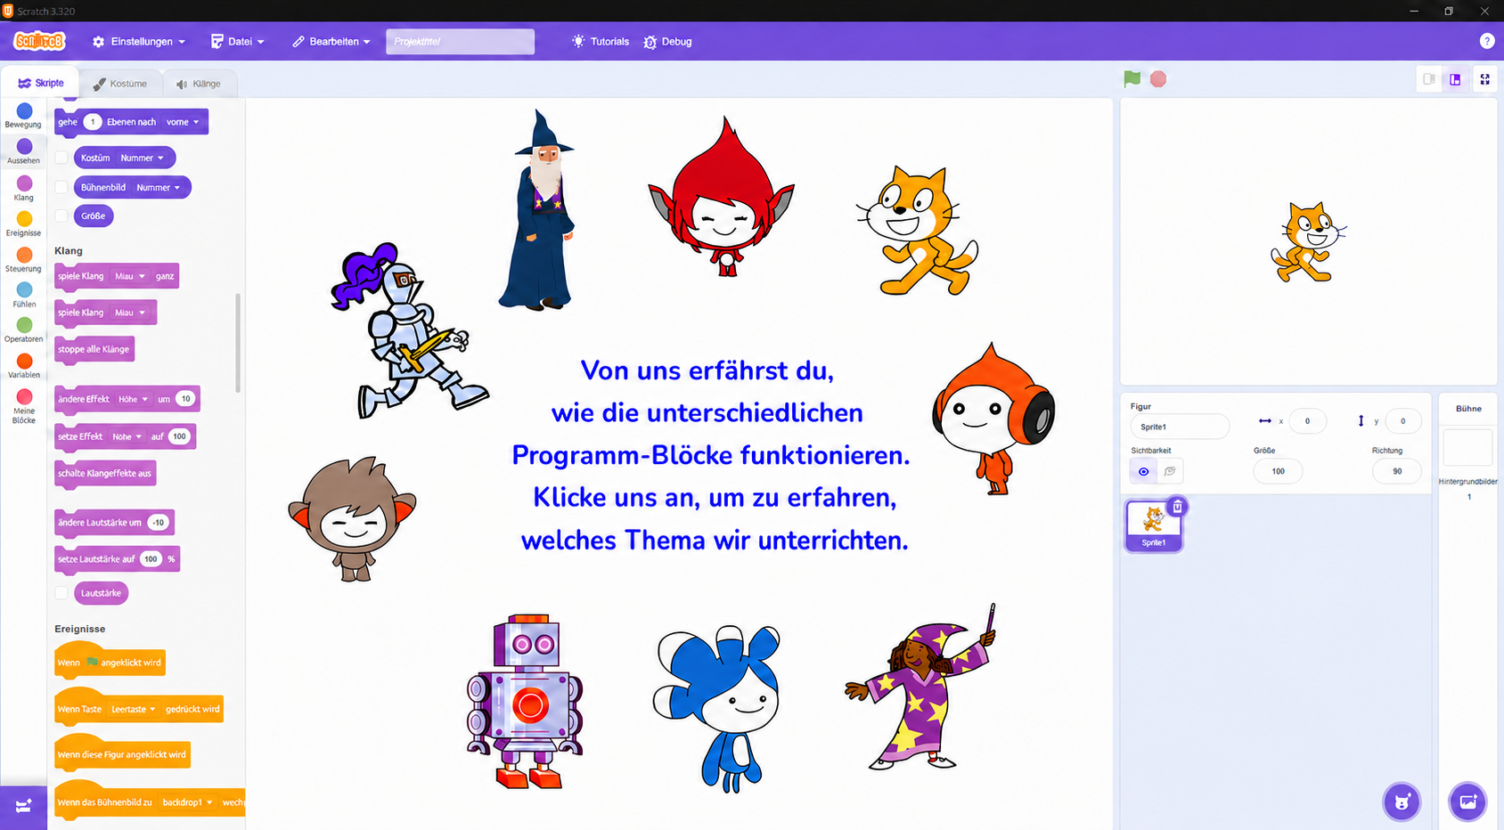Click the Größe value field 100
Image resolution: width=1504 pixels, height=830 pixels.
[x=1278, y=471]
